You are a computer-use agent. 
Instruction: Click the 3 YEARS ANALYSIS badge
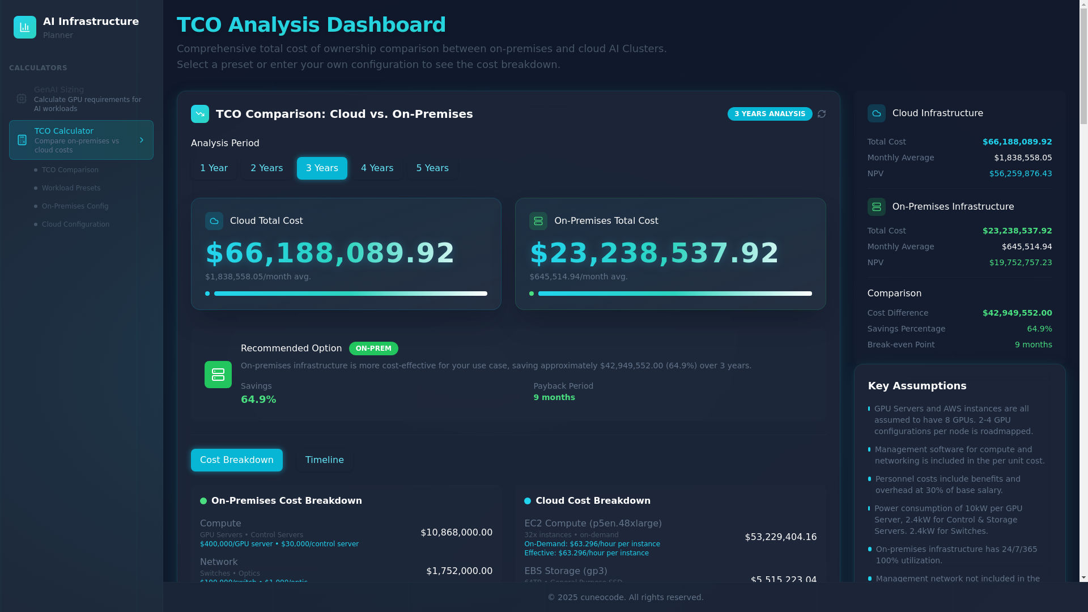(770, 114)
